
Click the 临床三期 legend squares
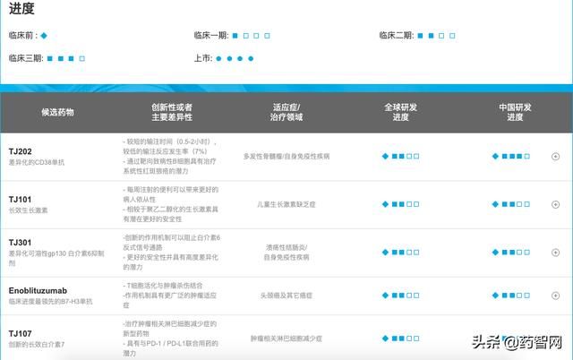point(65,58)
